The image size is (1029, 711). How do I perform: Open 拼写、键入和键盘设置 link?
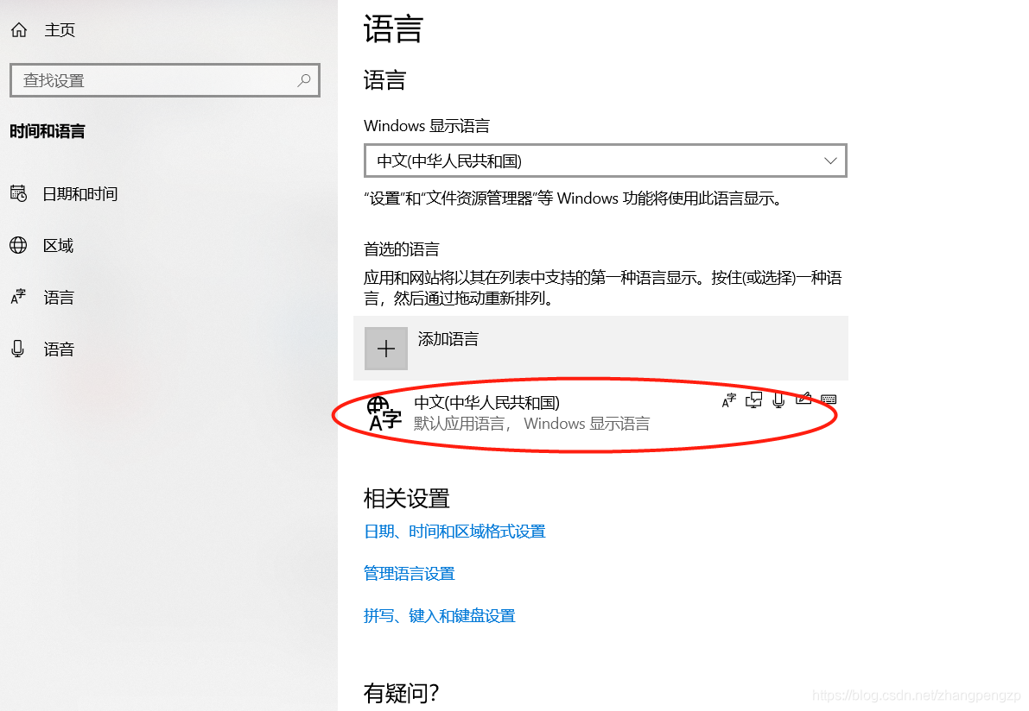[x=440, y=616]
